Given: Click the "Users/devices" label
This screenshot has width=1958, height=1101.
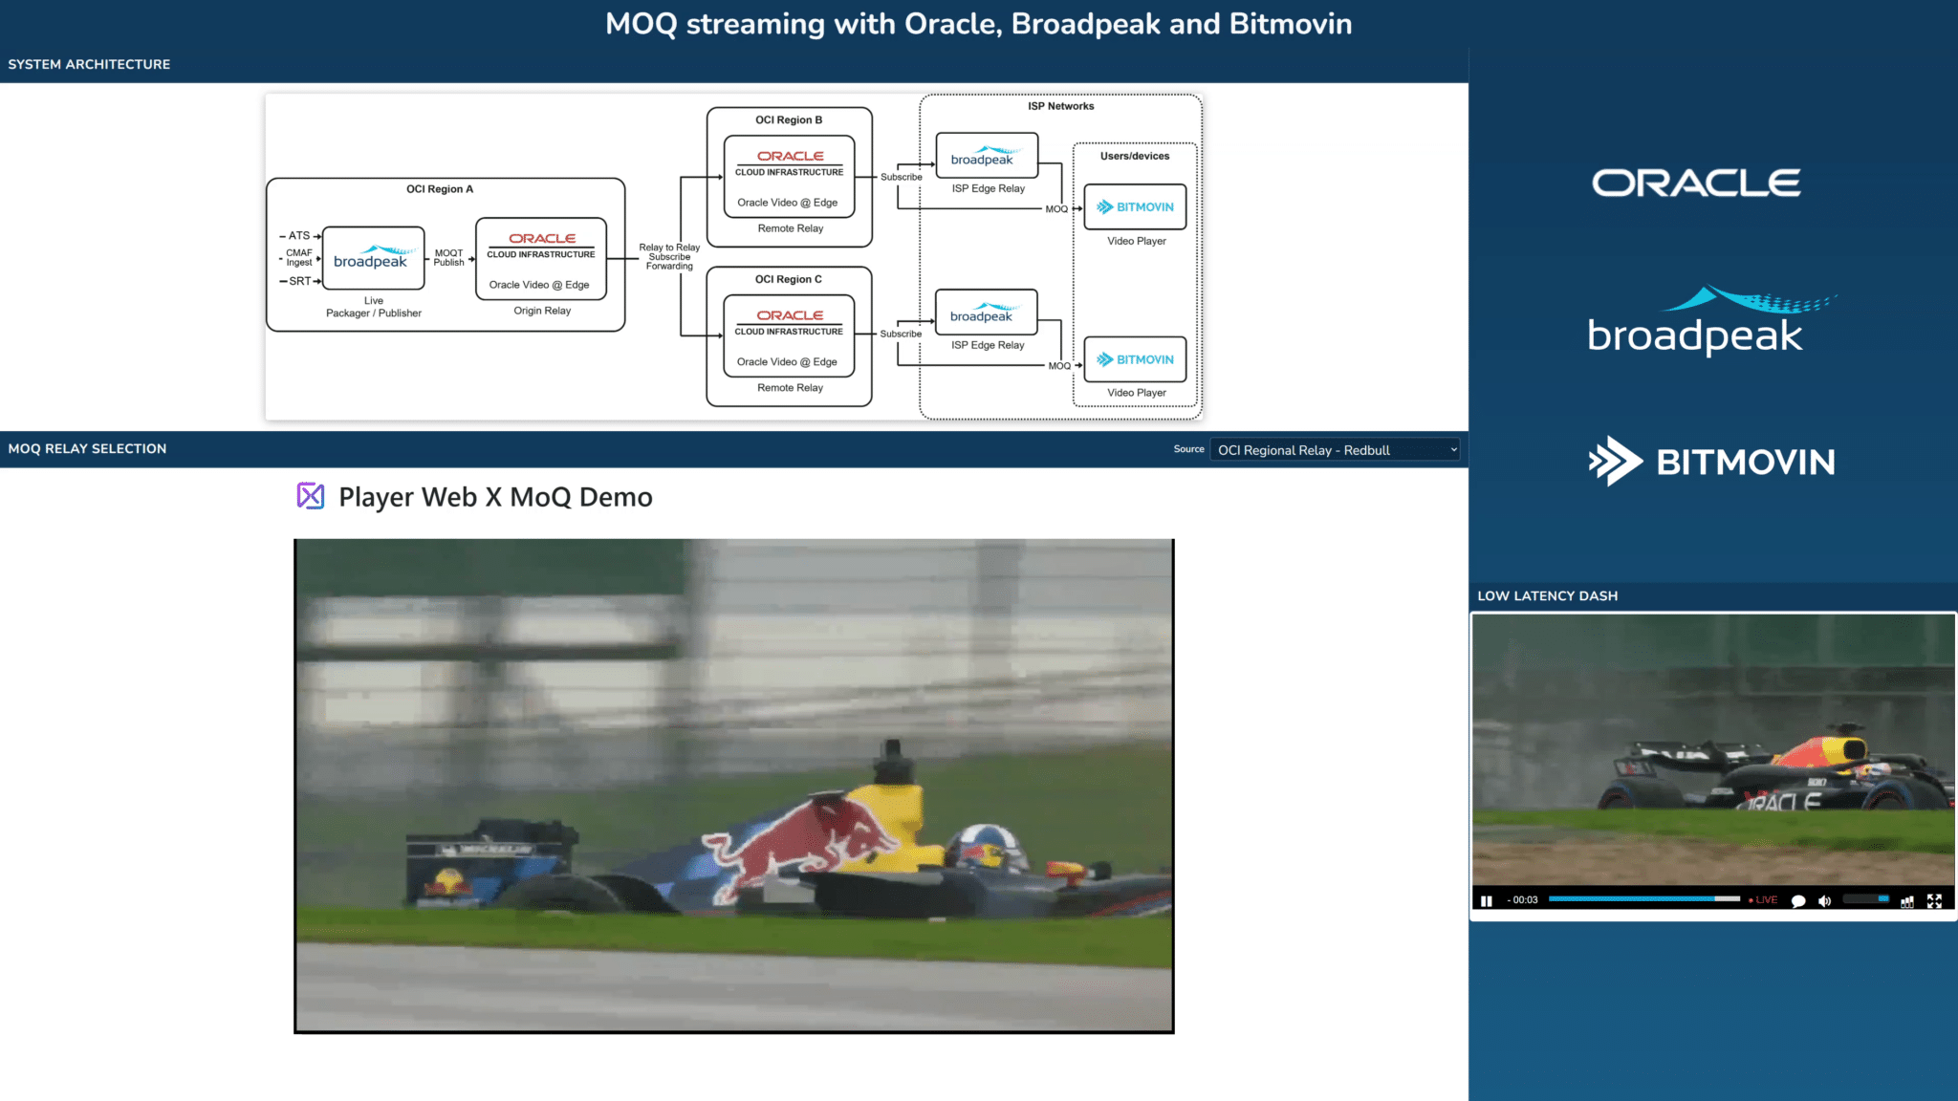Looking at the screenshot, I should [x=1135, y=156].
